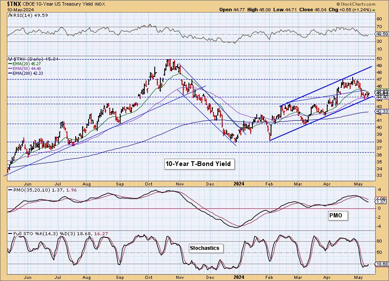This screenshot has height=281, width=389.
Task: Click the 80 level on the Stochastics axis
Action: (x=379, y=241)
